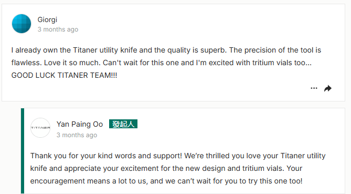
Task: Open Giorgi's blue profile avatar
Action: pyautogui.click(x=22, y=24)
